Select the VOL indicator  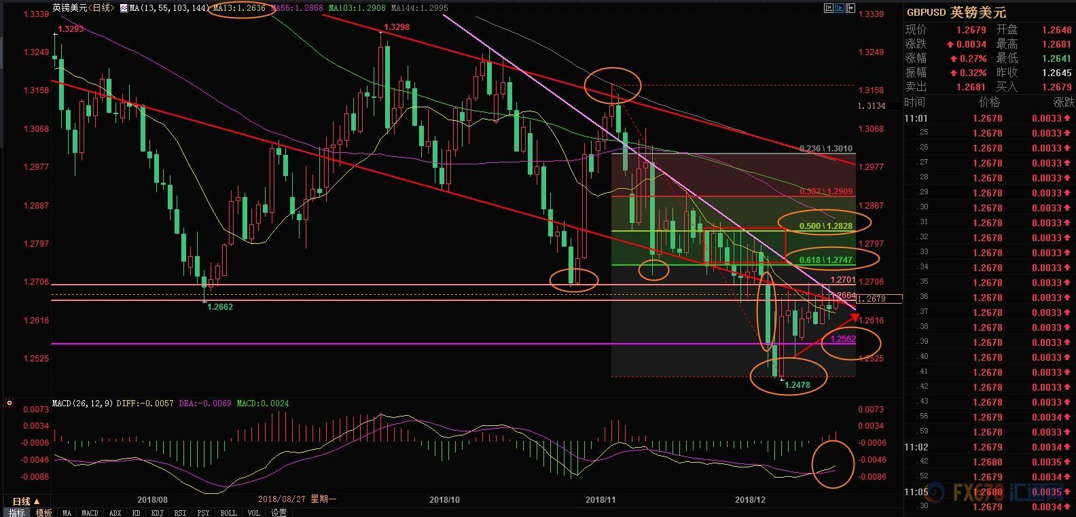click(253, 512)
